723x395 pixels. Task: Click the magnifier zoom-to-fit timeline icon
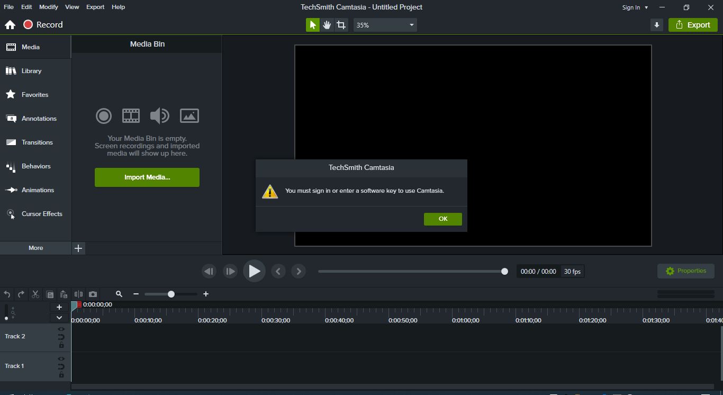[119, 294]
